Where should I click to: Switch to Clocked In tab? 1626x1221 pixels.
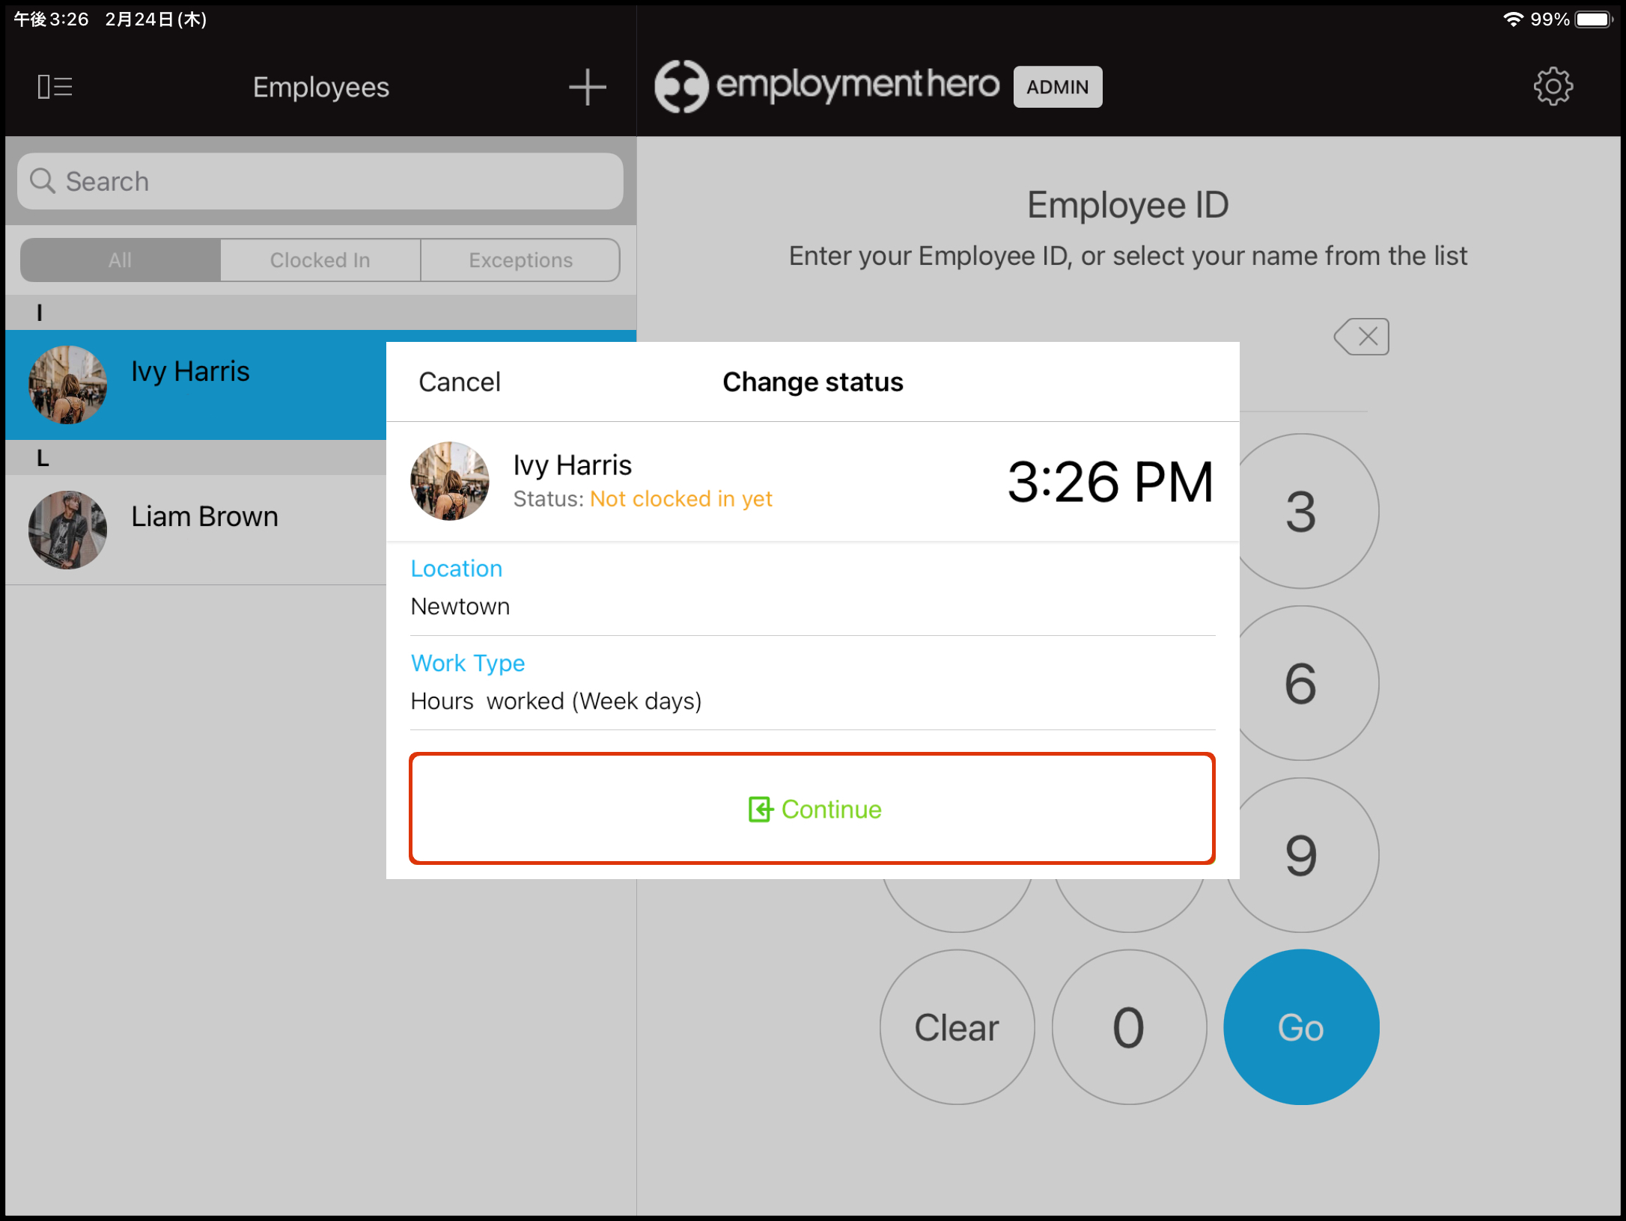coord(320,260)
